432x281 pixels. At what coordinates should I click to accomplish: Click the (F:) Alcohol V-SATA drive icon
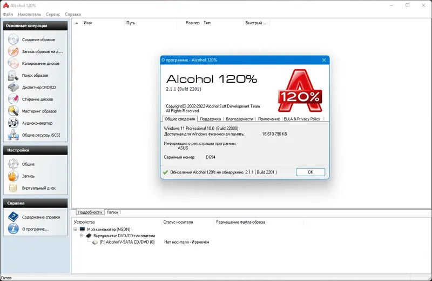pyautogui.click(x=95, y=242)
